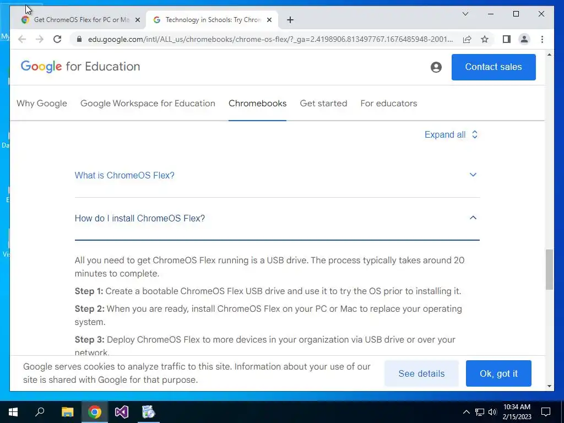Open the Why Google menu

pos(42,103)
